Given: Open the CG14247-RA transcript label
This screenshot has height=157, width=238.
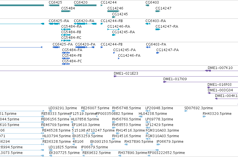Looking at the screenshot, I should point(167,27).
